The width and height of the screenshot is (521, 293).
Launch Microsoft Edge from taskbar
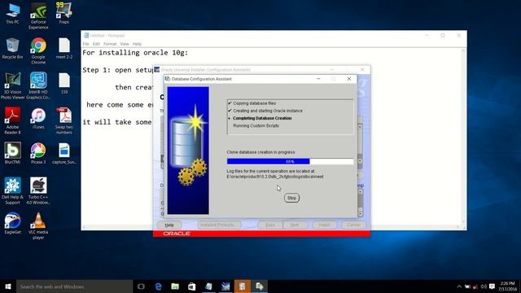159,286
